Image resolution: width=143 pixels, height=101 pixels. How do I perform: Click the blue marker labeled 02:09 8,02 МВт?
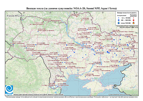(x=38, y=32)
